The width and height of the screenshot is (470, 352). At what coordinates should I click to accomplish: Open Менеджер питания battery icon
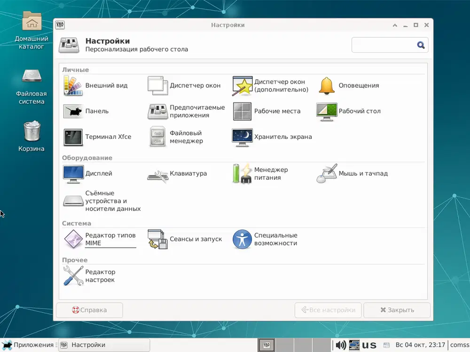[242, 174]
